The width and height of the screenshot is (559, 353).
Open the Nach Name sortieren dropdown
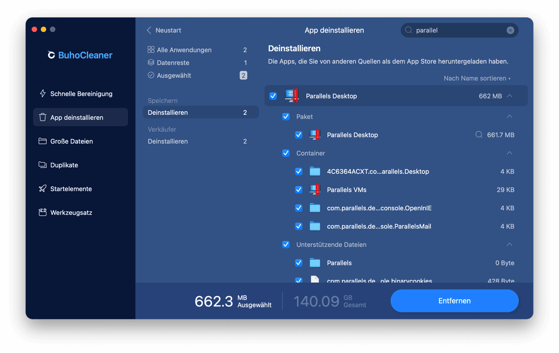pyautogui.click(x=477, y=78)
